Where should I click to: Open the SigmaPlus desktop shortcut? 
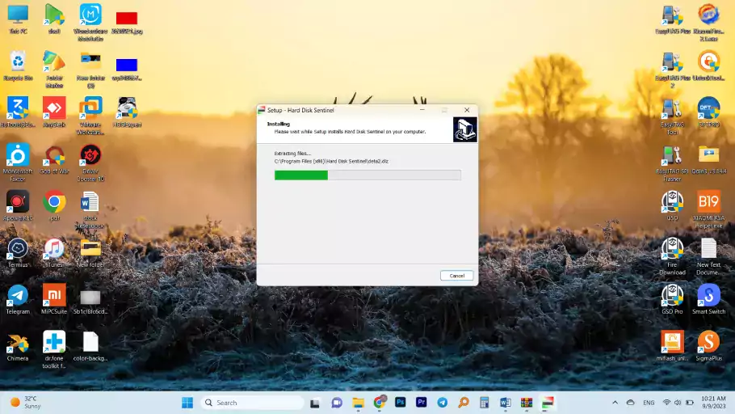click(708, 344)
